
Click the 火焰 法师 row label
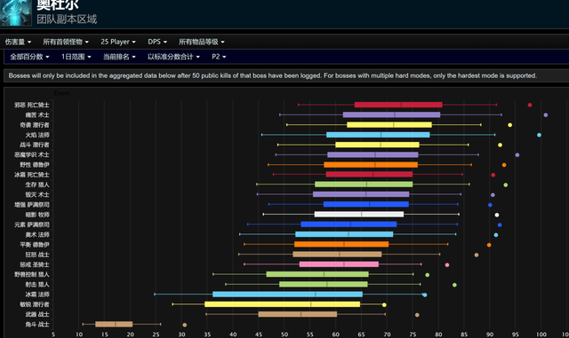37,135
